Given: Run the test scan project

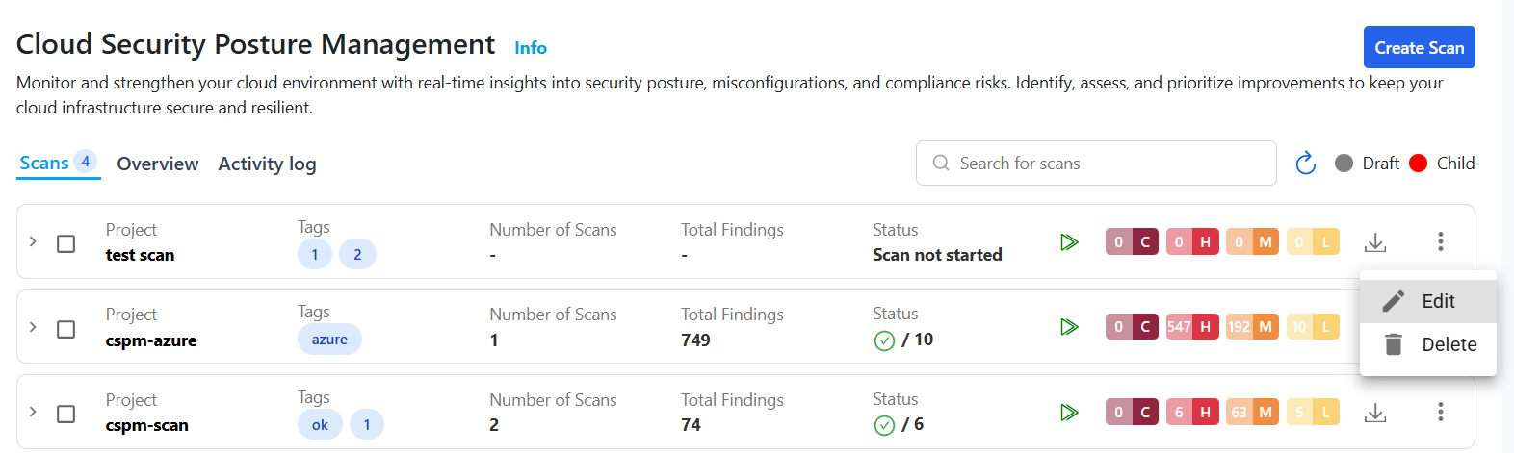Looking at the screenshot, I should [1069, 242].
